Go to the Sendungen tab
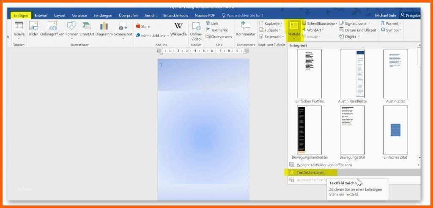Image resolution: width=433 pixels, height=208 pixels. tap(103, 16)
